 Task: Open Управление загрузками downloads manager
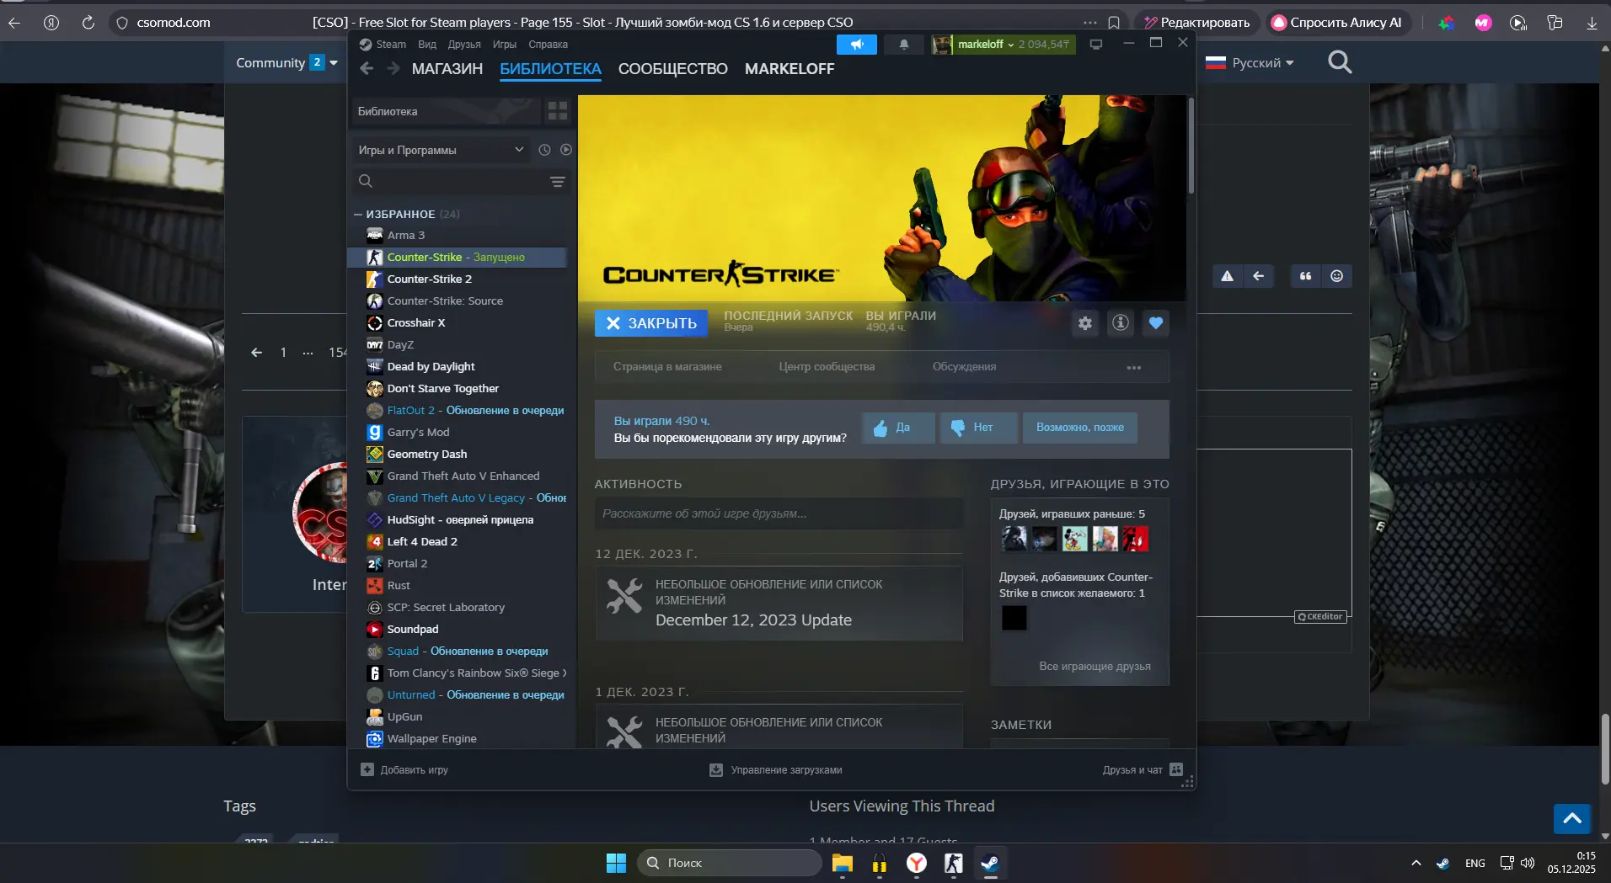[x=776, y=770]
